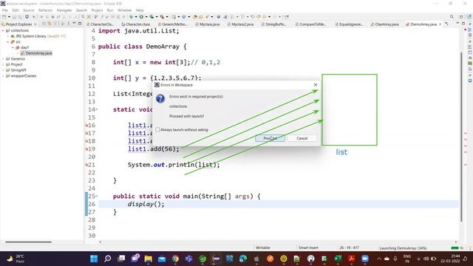Open the Navigate menu
Screen dimensions: 473x266
(64, 10)
